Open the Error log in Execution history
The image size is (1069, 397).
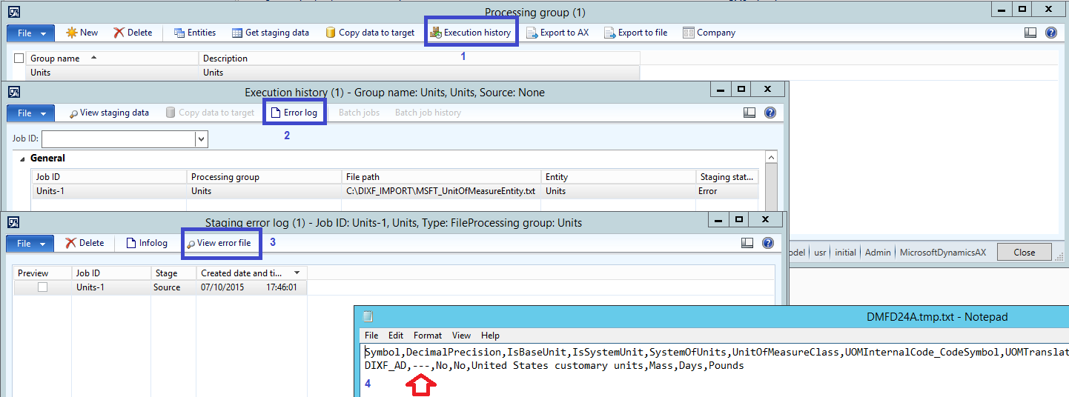[x=294, y=113]
